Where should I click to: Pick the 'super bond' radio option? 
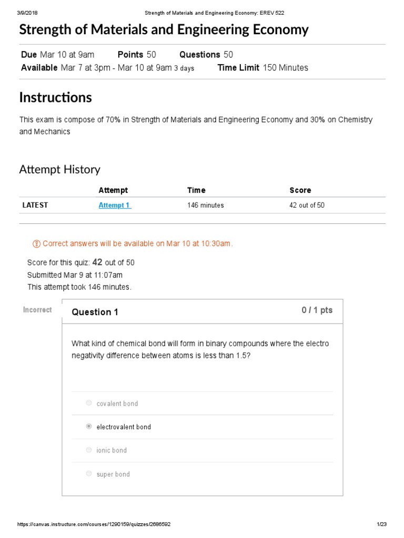point(89,474)
